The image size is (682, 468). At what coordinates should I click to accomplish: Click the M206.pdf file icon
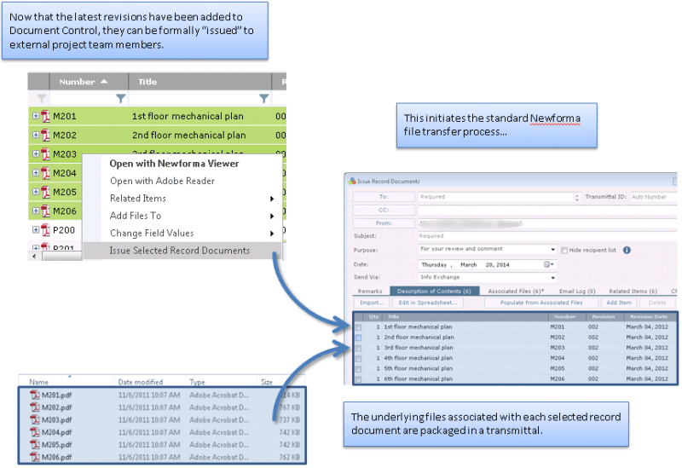tap(35, 457)
